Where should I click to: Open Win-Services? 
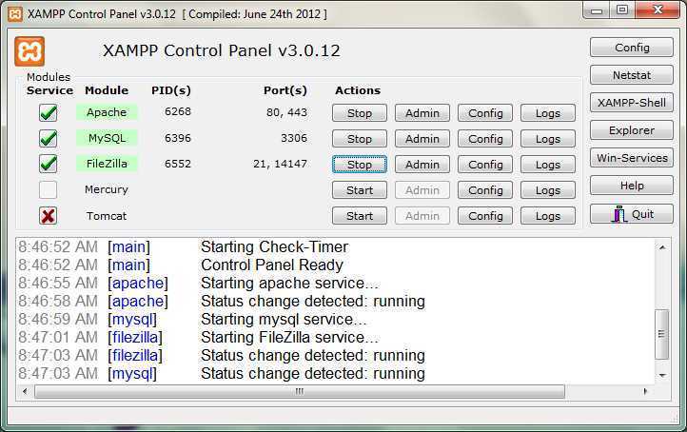click(x=632, y=158)
